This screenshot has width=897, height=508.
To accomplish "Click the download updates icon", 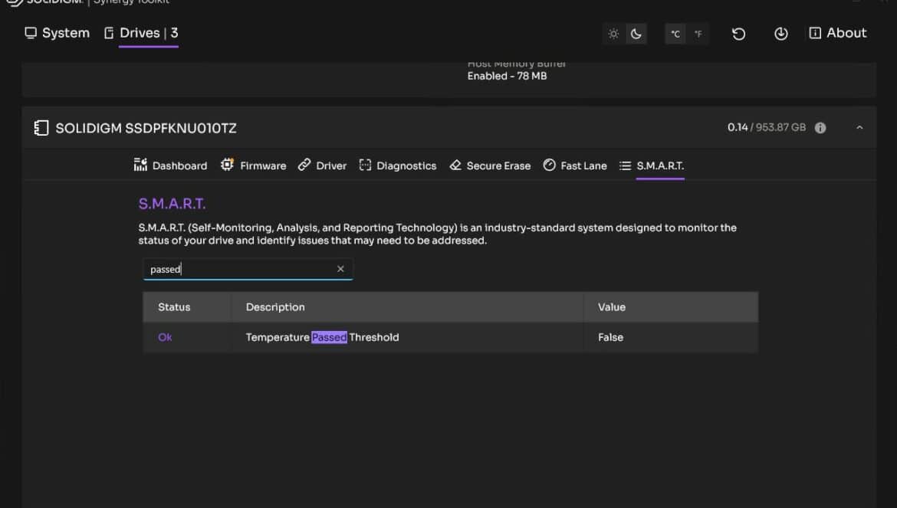I will click(781, 34).
